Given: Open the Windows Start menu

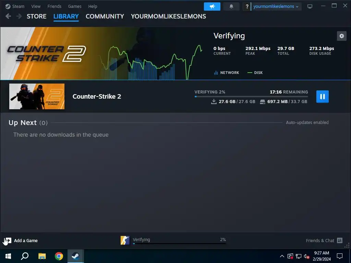Looking at the screenshot, I should 8,256.
